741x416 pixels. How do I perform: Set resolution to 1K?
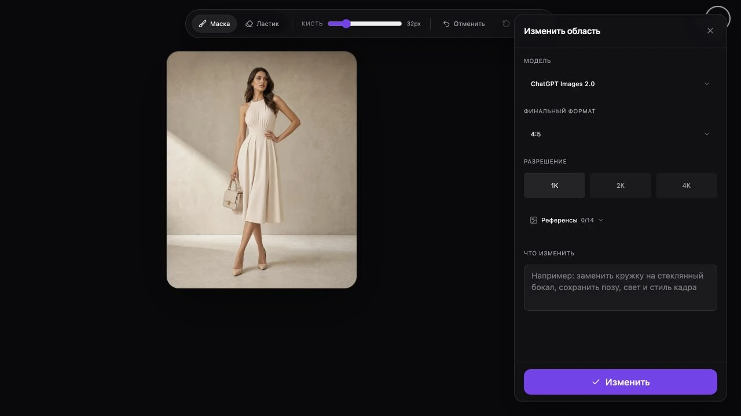pyautogui.click(x=555, y=185)
